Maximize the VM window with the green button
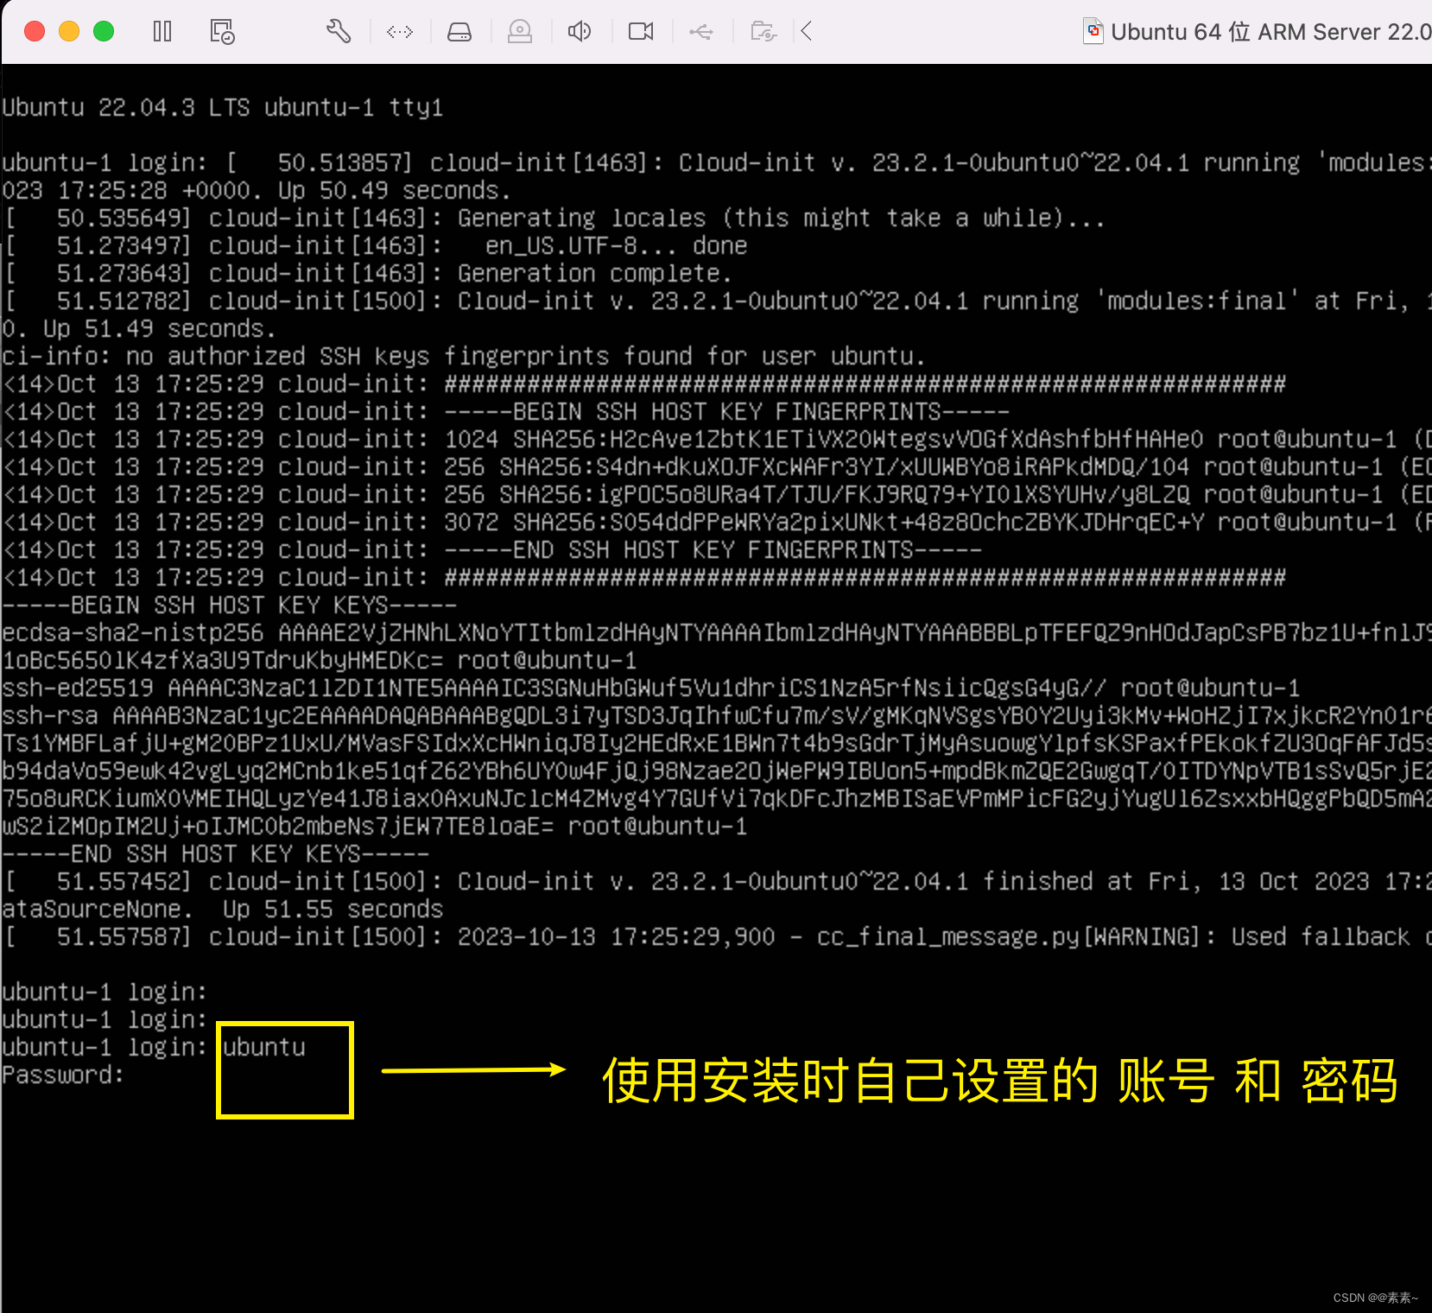This screenshot has width=1432, height=1313. 104,32
